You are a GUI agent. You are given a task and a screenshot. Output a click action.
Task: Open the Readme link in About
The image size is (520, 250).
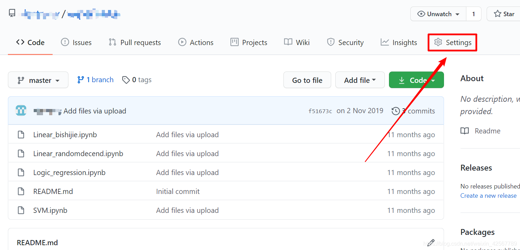tap(487, 131)
